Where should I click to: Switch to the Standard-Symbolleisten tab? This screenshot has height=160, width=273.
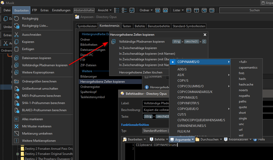tap(189, 26)
